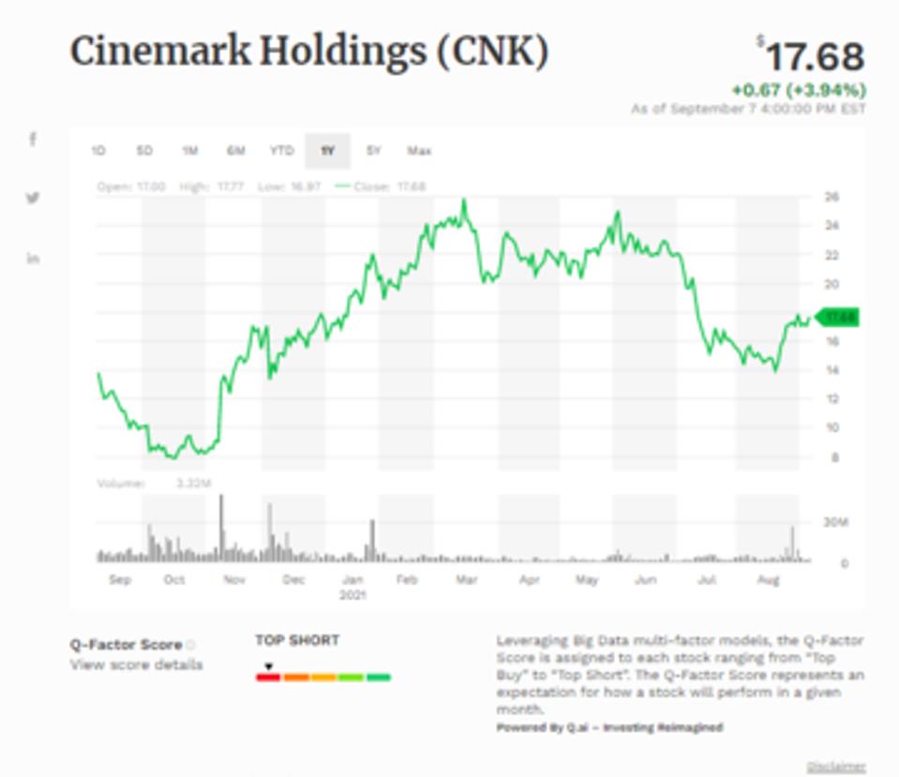Open the Disclaimer link
The height and width of the screenshot is (777, 899).
pyautogui.click(x=836, y=766)
